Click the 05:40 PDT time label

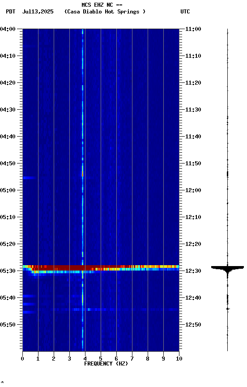(8, 298)
